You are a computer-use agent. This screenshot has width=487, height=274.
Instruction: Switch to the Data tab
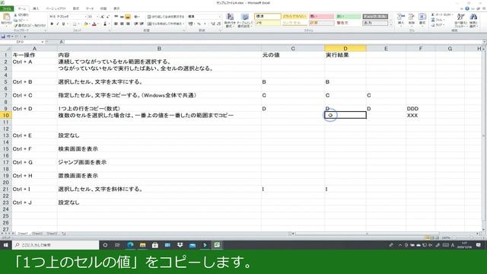point(90,8)
